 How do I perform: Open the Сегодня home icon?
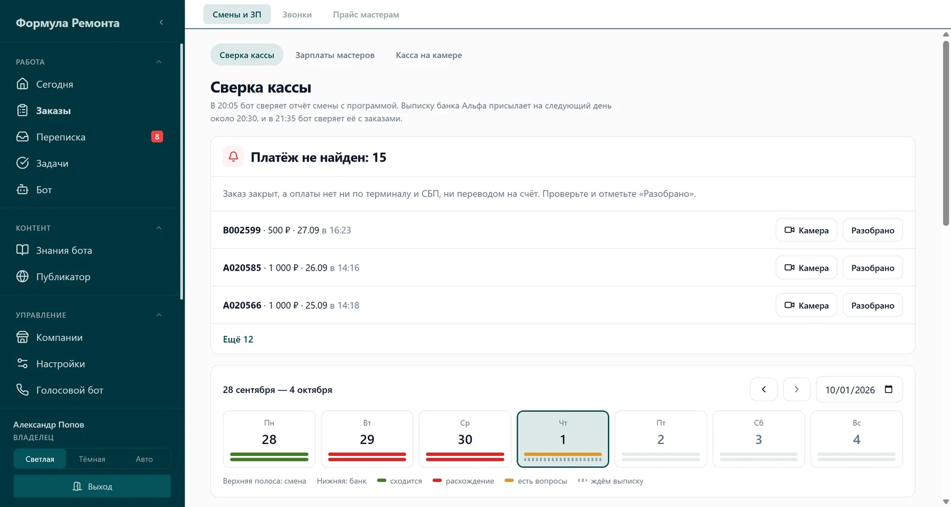click(23, 84)
